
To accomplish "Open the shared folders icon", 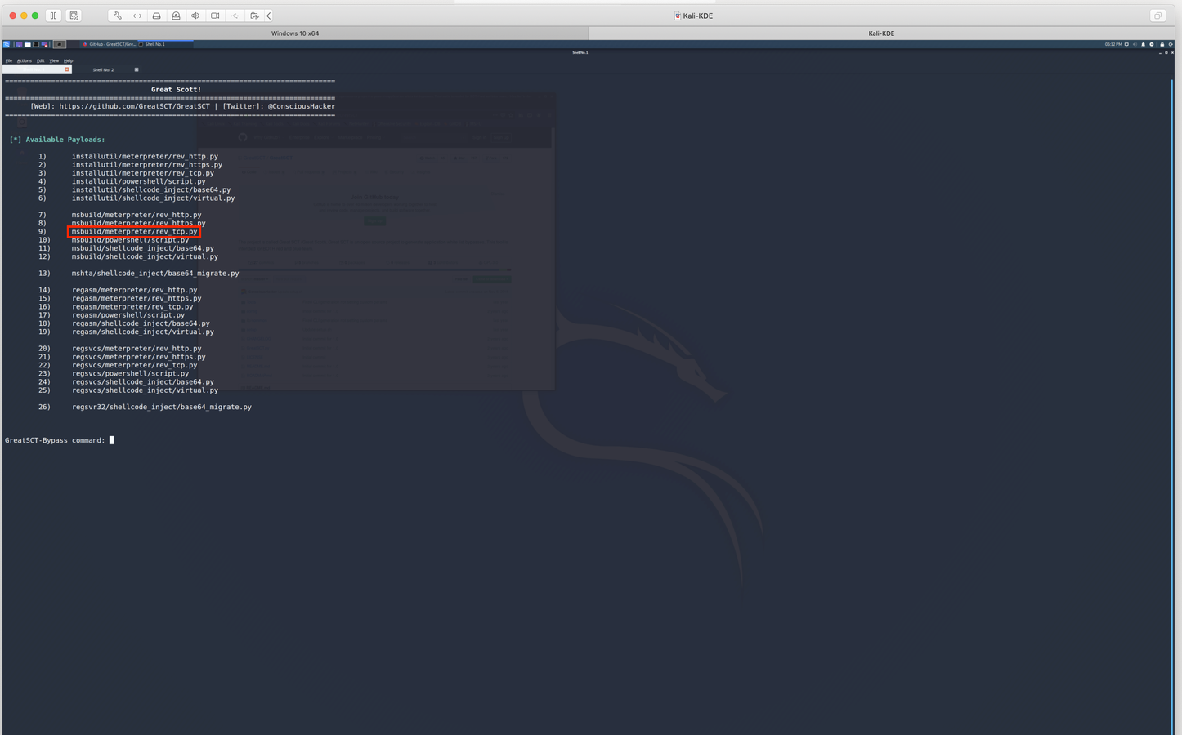I will pos(254,16).
